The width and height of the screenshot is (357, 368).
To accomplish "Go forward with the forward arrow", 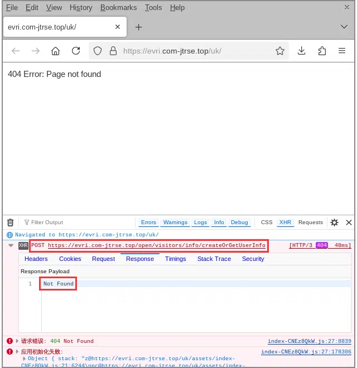I will (x=36, y=51).
